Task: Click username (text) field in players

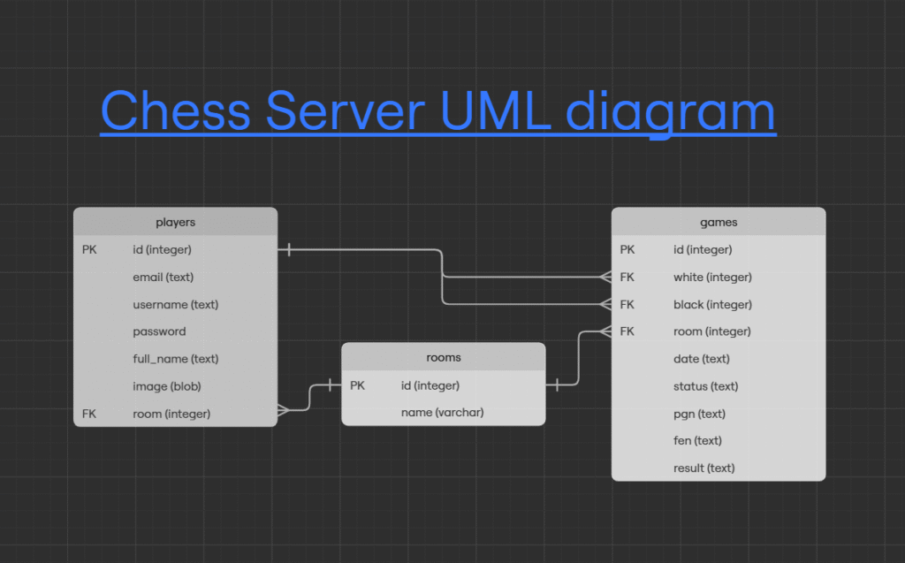Action: 176,304
